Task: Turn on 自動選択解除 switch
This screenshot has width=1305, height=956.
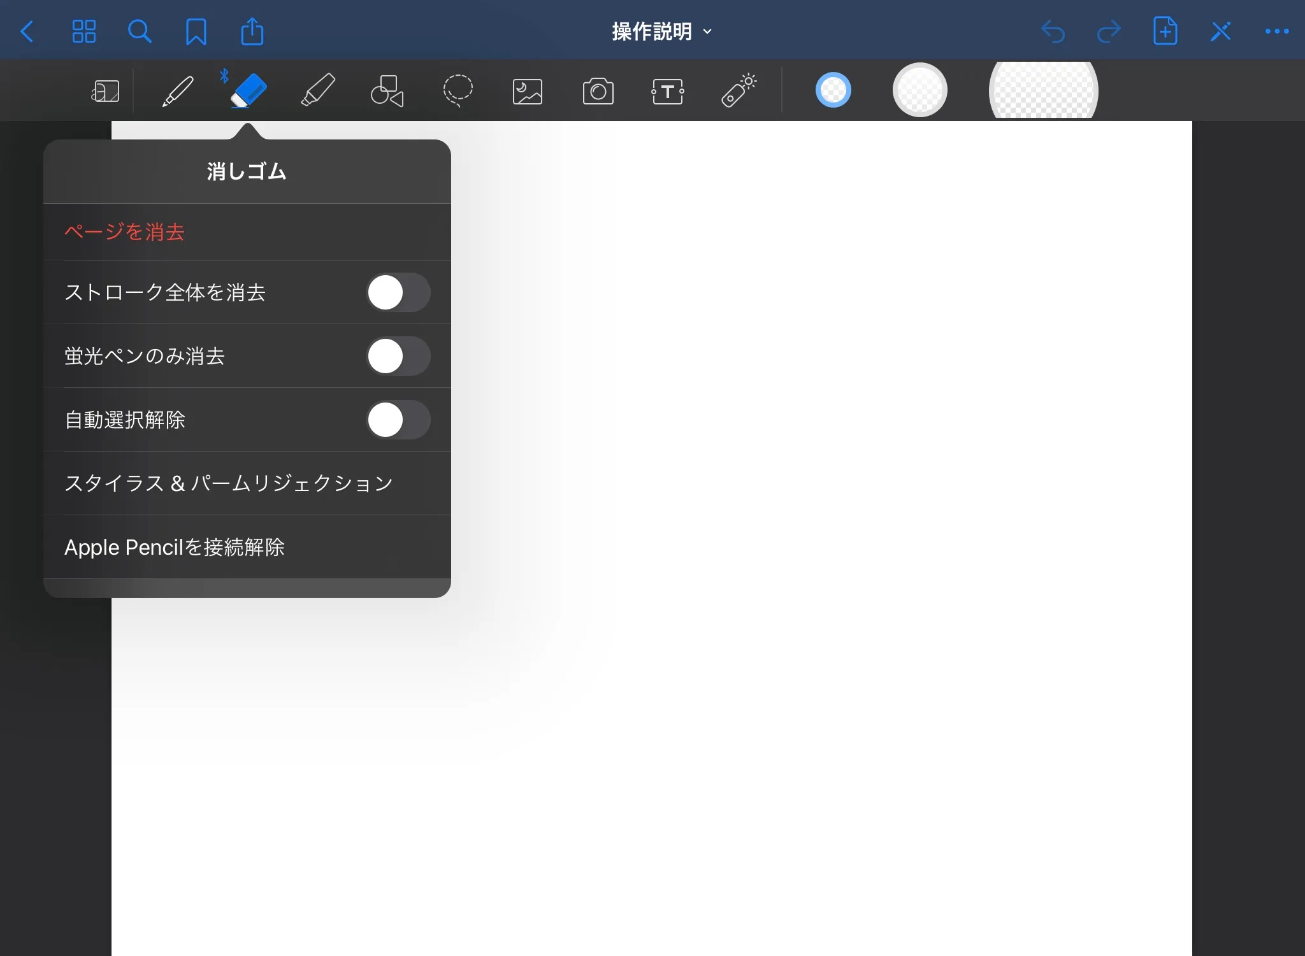Action: (398, 420)
